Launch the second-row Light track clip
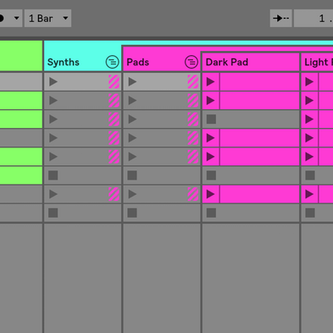The width and height of the screenshot is (333, 333). point(309,101)
